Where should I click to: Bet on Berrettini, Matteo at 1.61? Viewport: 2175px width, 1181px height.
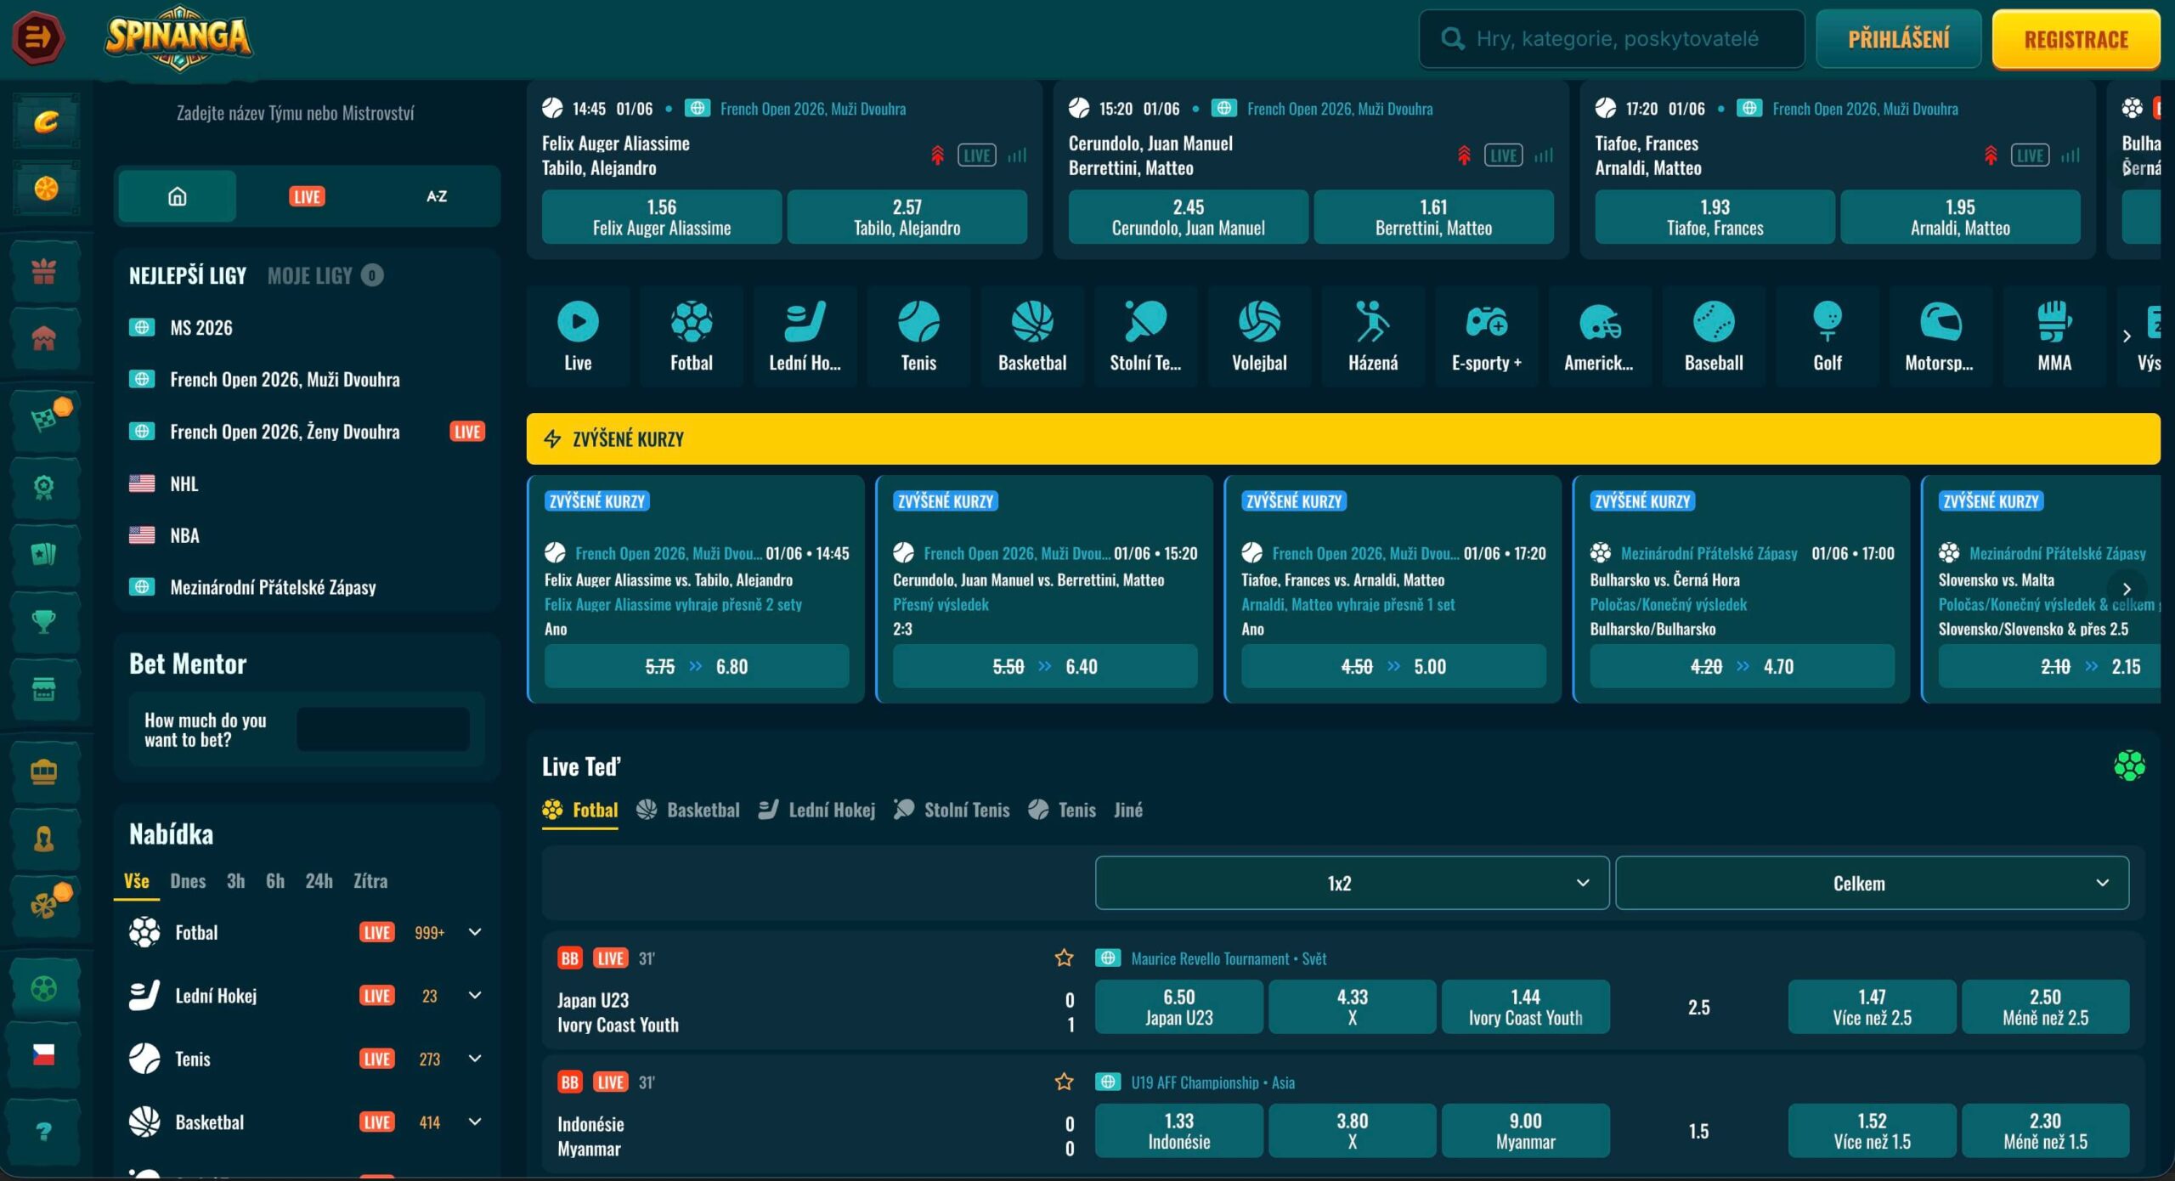point(1433,217)
